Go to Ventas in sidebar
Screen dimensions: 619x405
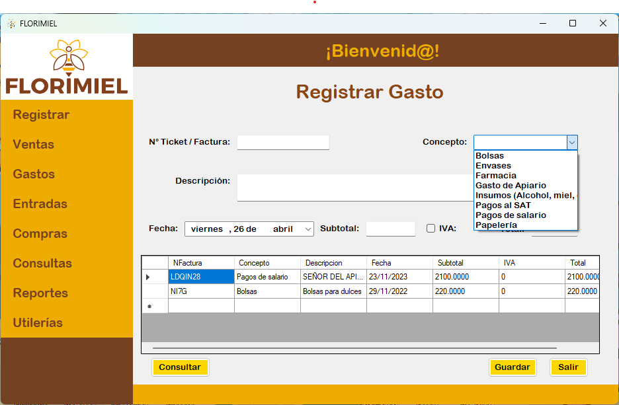click(34, 145)
